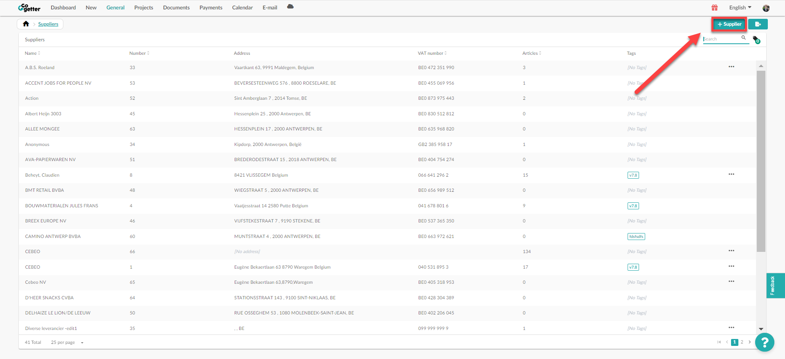The width and height of the screenshot is (785, 359).
Task: Sort suppliers by VAT number
Action: (x=432, y=53)
